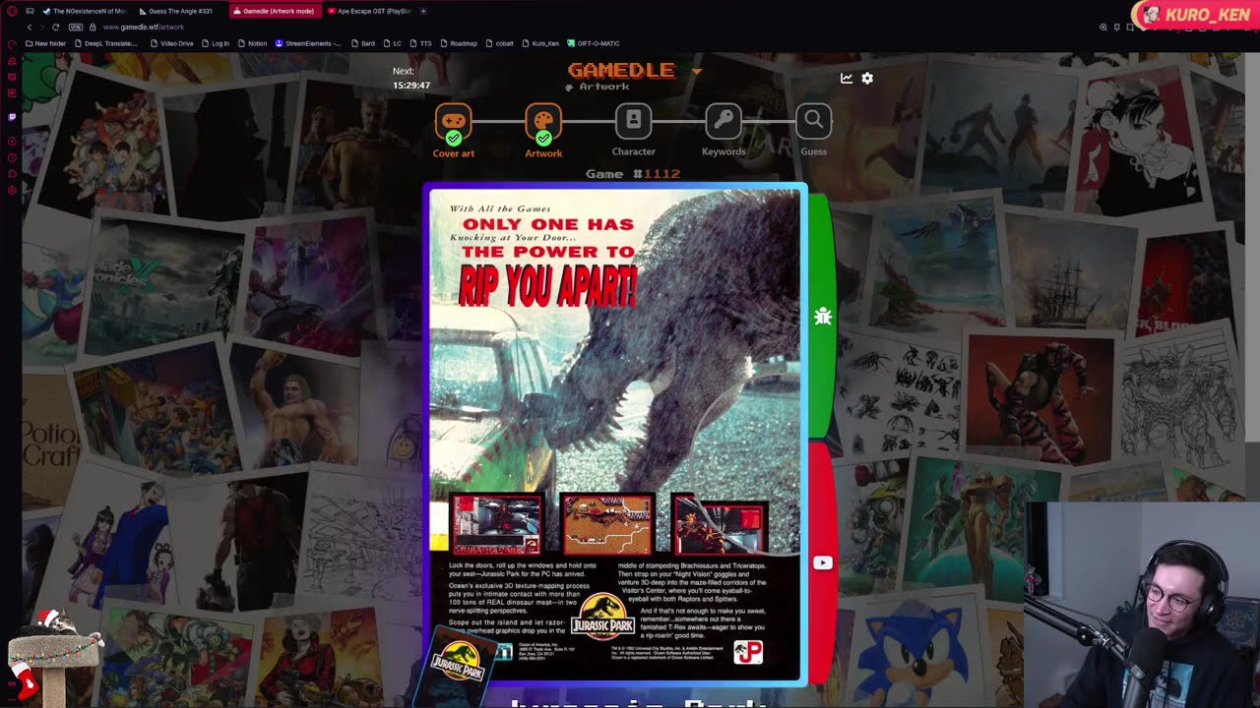Switch to Guess The Angle #331 tab
Screen dimensions: 1260x708
[179, 11]
